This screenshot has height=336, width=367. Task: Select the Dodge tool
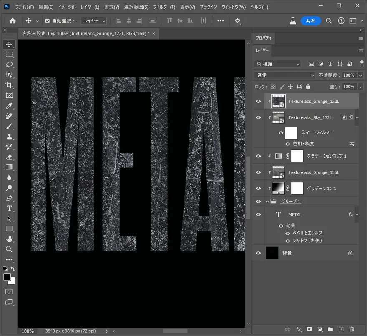pyautogui.click(x=9, y=188)
